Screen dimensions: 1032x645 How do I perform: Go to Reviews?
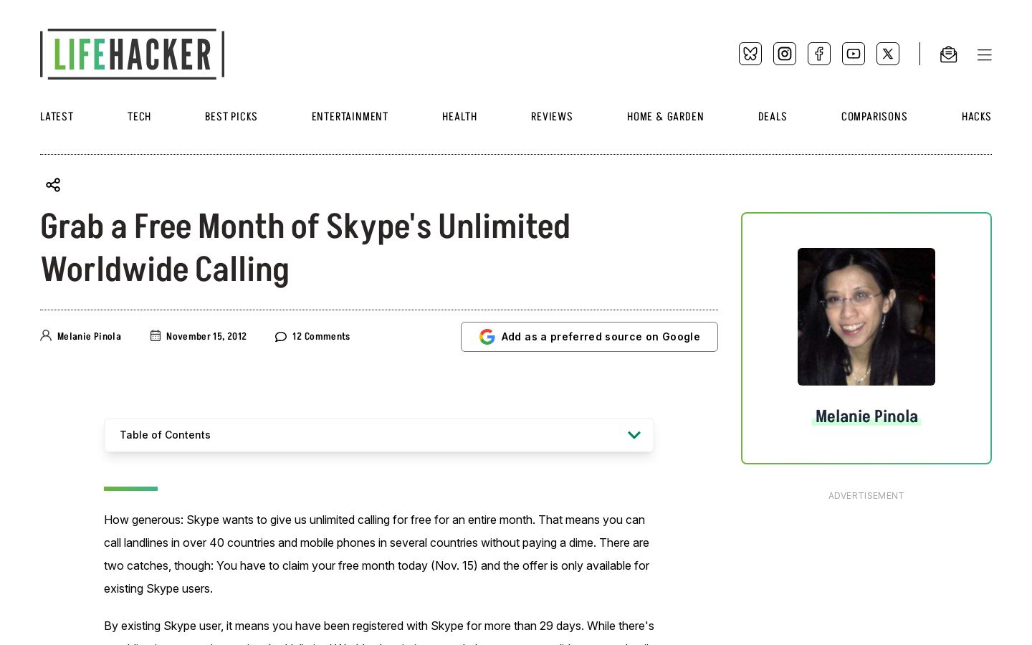pos(552,117)
